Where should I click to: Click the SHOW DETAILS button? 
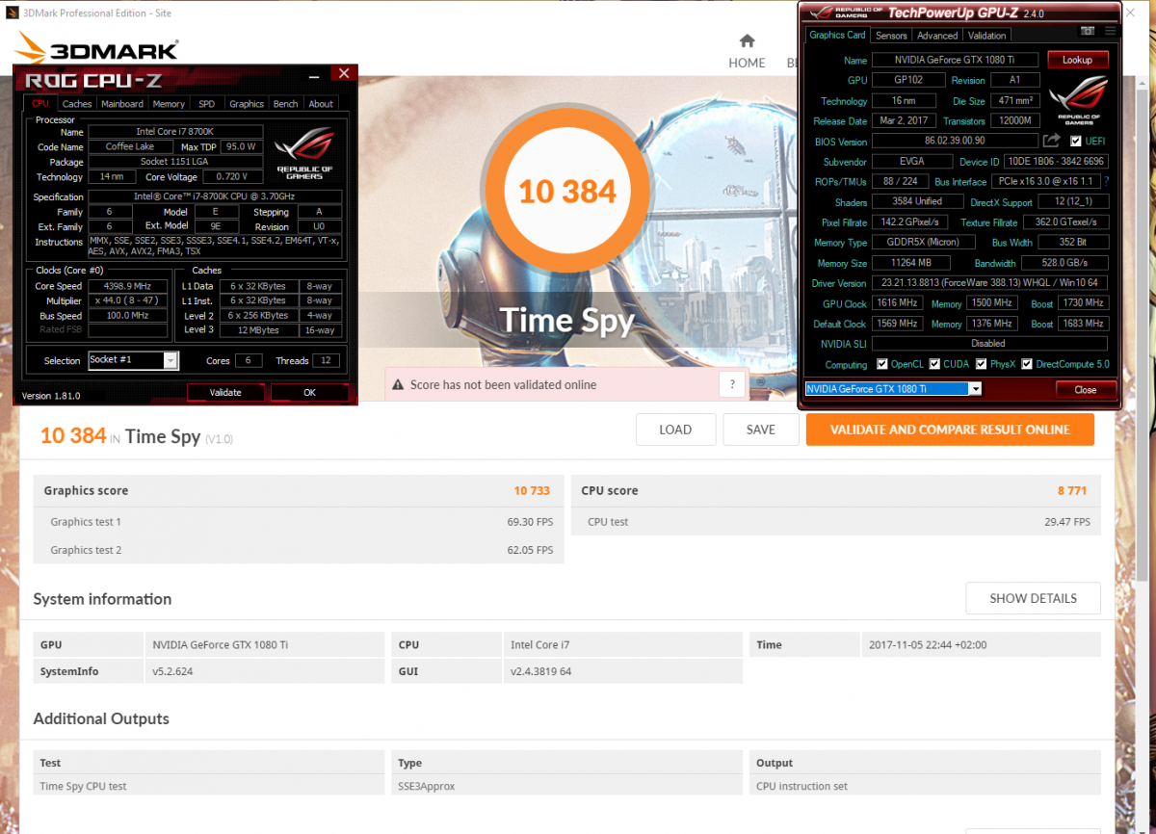click(x=1033, y=598)
